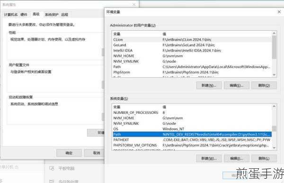Click system variables list scroll-down arrow
This screenshot has width=284, height=183.
pos(274,147)
